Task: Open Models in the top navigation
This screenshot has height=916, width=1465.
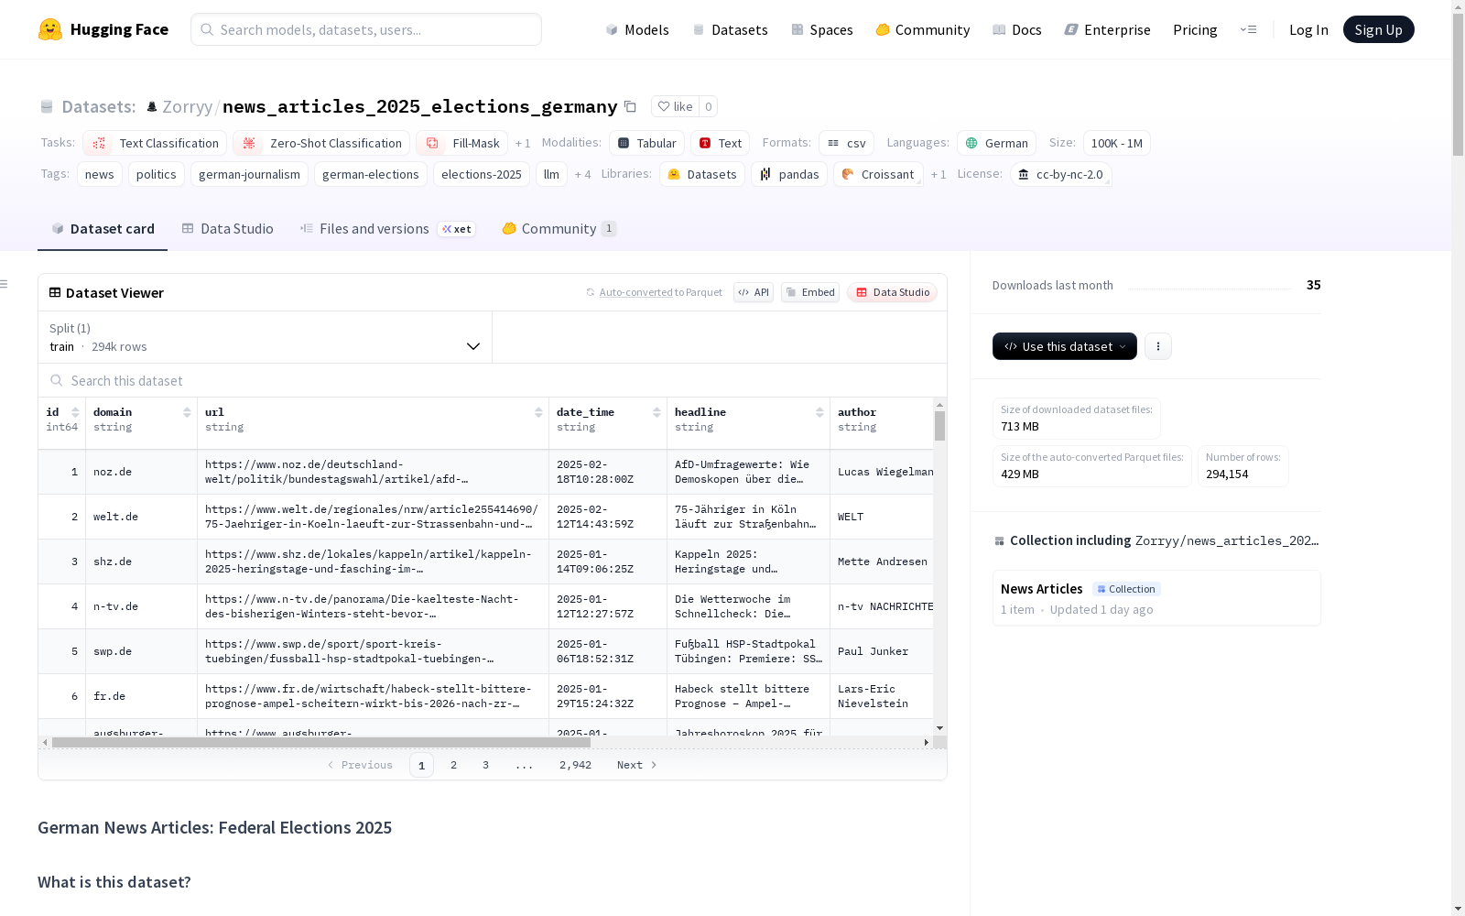Action: (x=637, y=29)
